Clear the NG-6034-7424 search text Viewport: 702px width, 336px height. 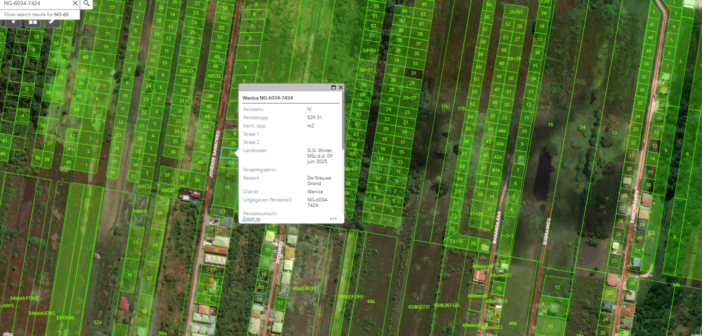tap(74, 3)
